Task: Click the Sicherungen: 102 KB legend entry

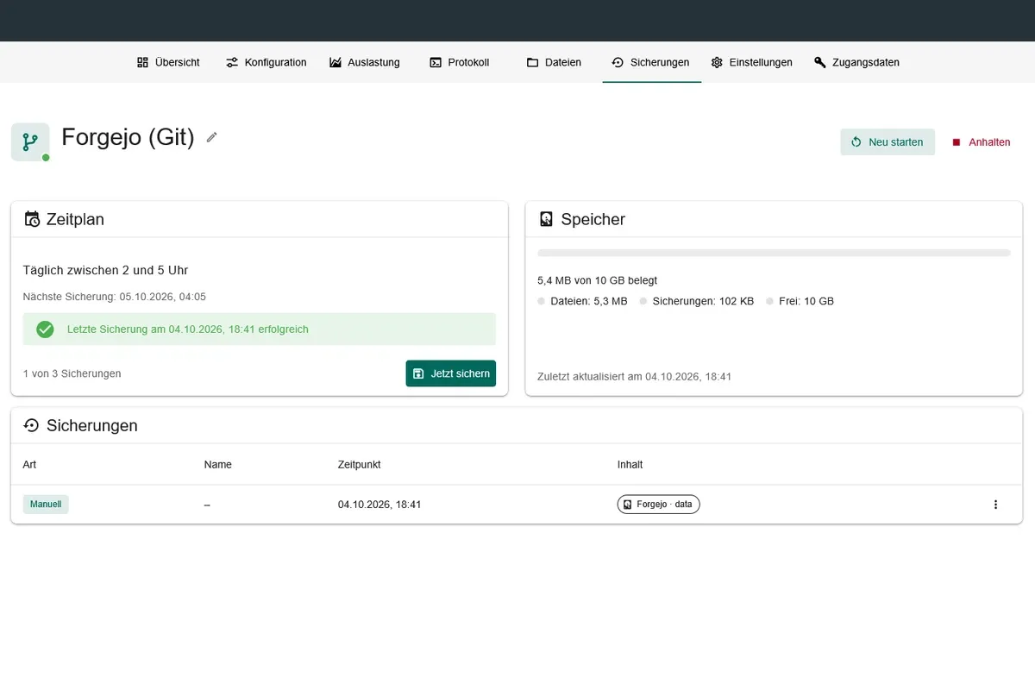Action: pos(697,302)
